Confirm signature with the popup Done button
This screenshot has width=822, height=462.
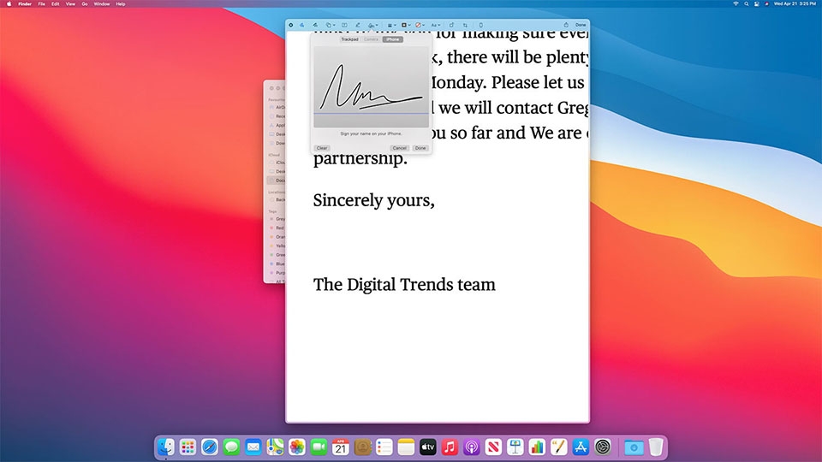coord(420,148)
